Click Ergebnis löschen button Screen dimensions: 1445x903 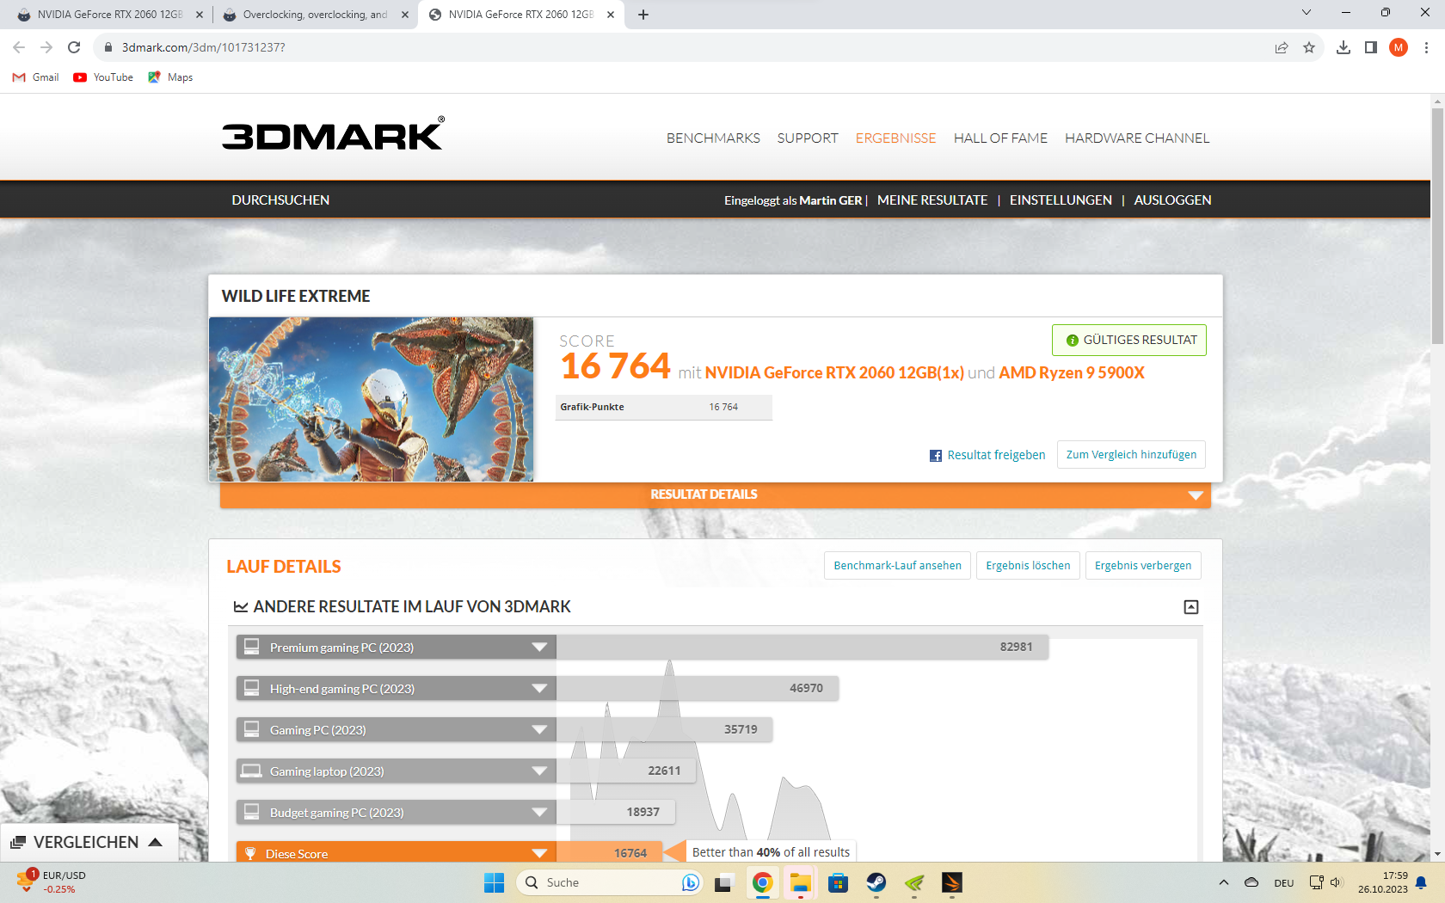tap(1028, 566)
